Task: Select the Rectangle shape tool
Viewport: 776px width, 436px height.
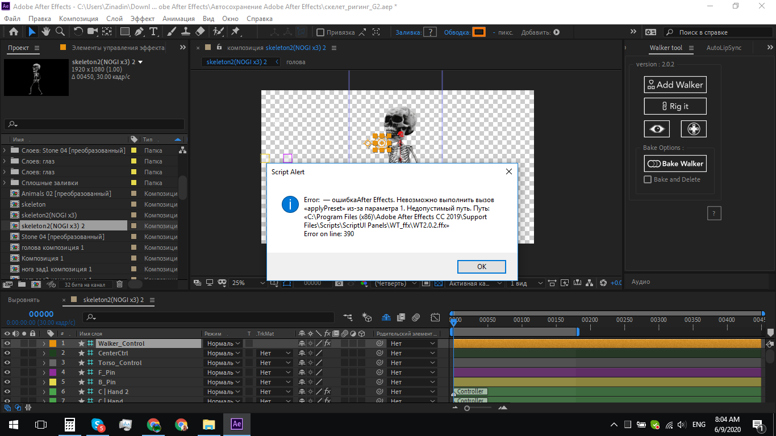Action: tap(125, 32)
